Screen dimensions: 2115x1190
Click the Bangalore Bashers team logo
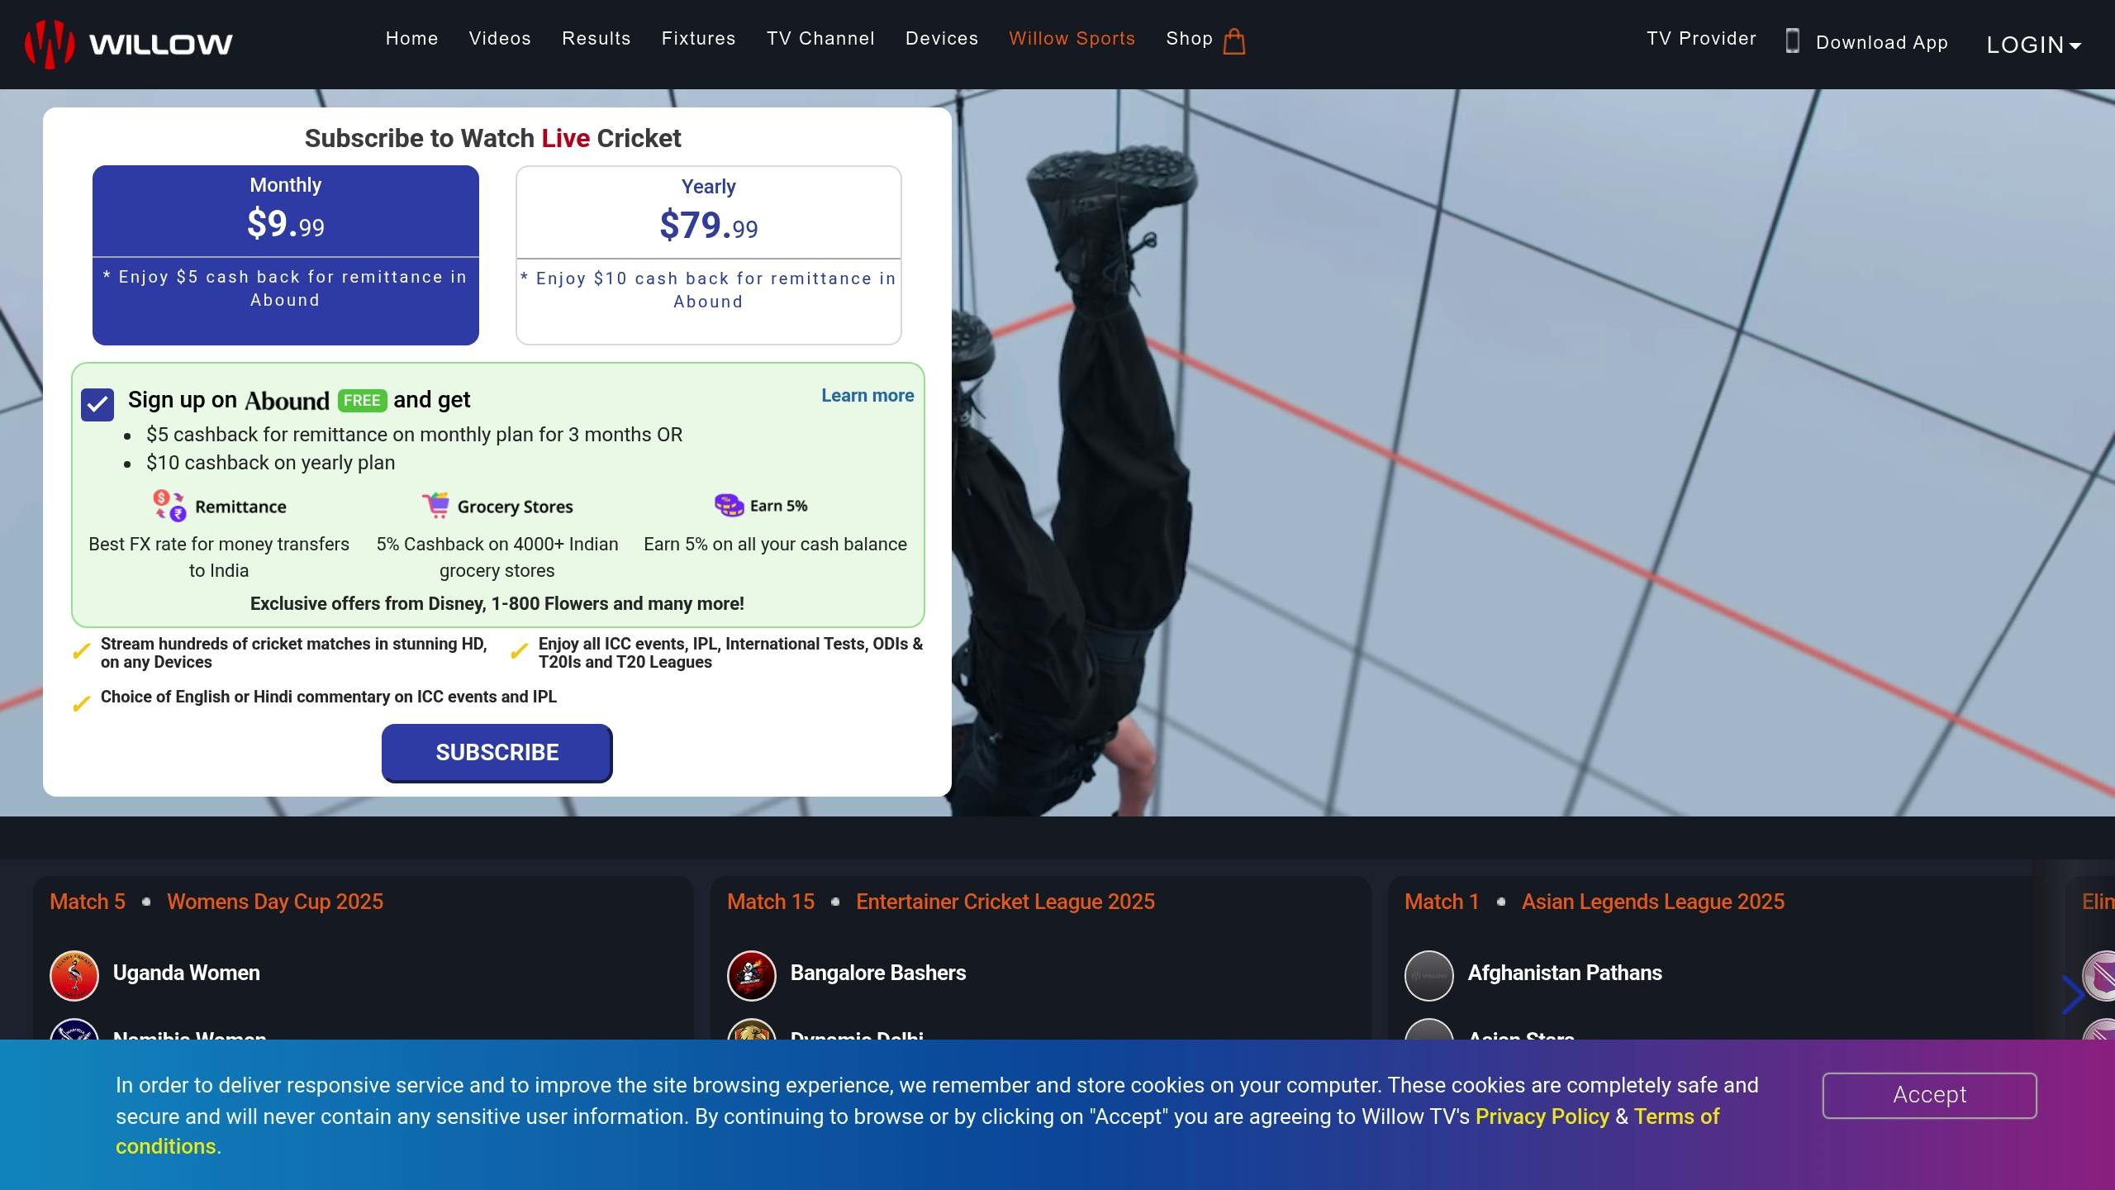point(751,975)
